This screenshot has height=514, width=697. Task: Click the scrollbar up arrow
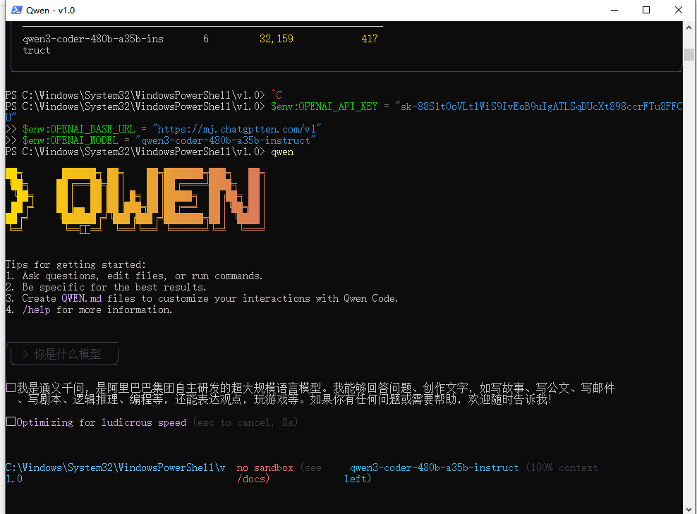click(x=689, y=27)
